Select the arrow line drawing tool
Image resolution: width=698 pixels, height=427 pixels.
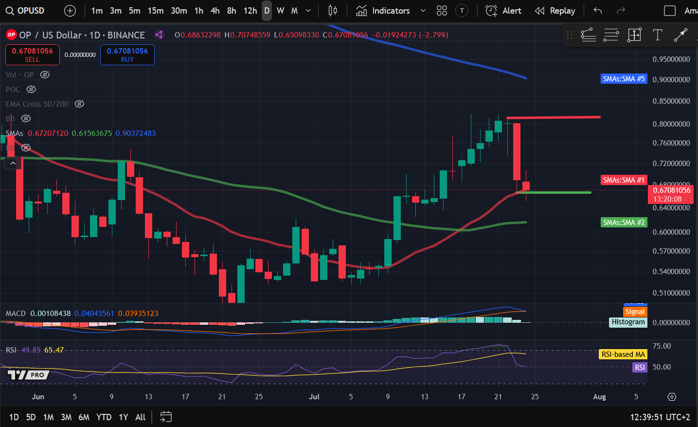pos(680,35)
